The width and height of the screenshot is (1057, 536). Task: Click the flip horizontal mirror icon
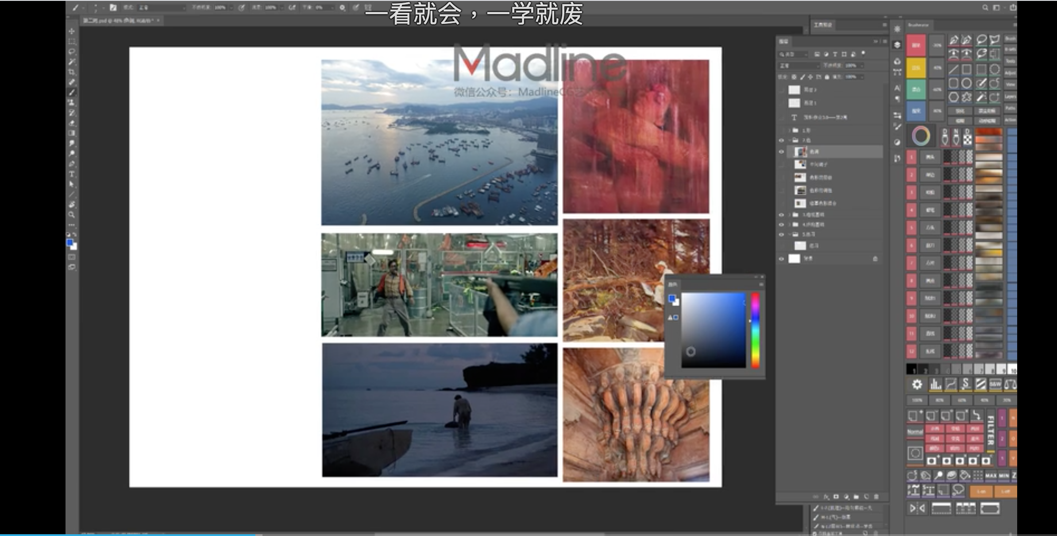point(917,509)
